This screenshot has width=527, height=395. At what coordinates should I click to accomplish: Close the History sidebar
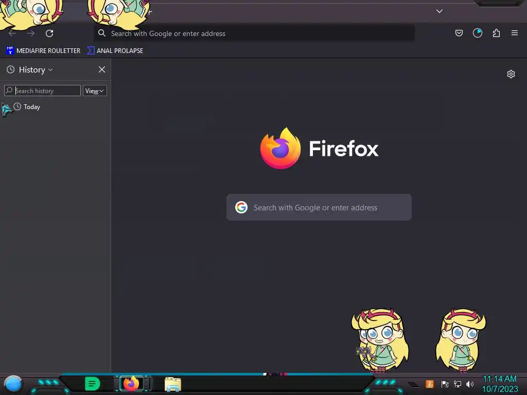(102, 69)
